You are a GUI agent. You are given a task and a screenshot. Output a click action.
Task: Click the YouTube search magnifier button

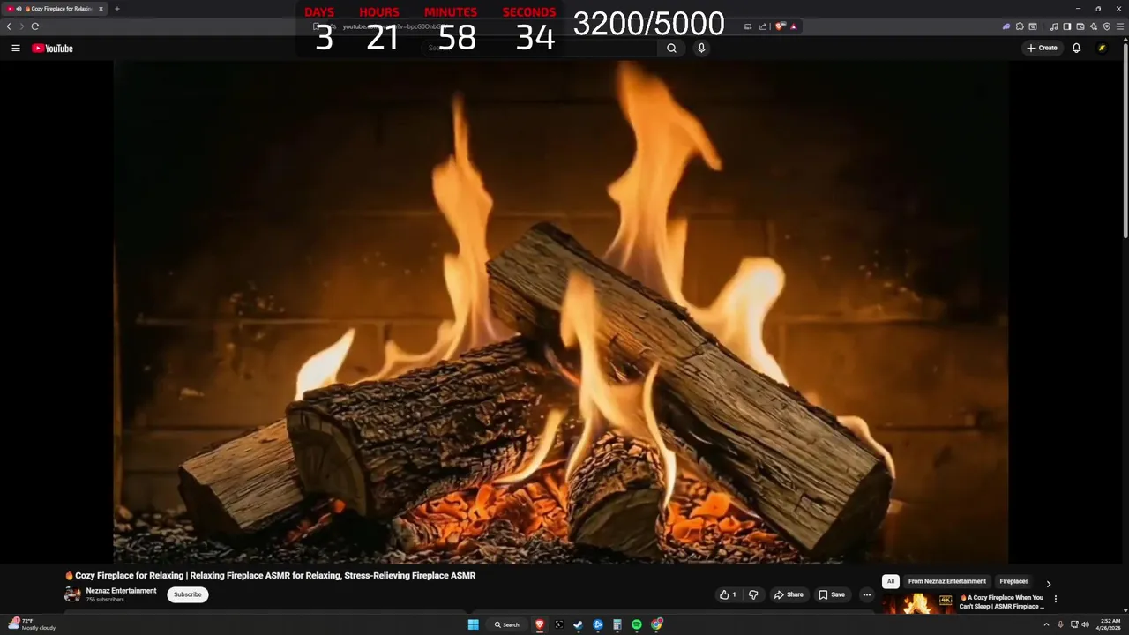coord(671,49)
